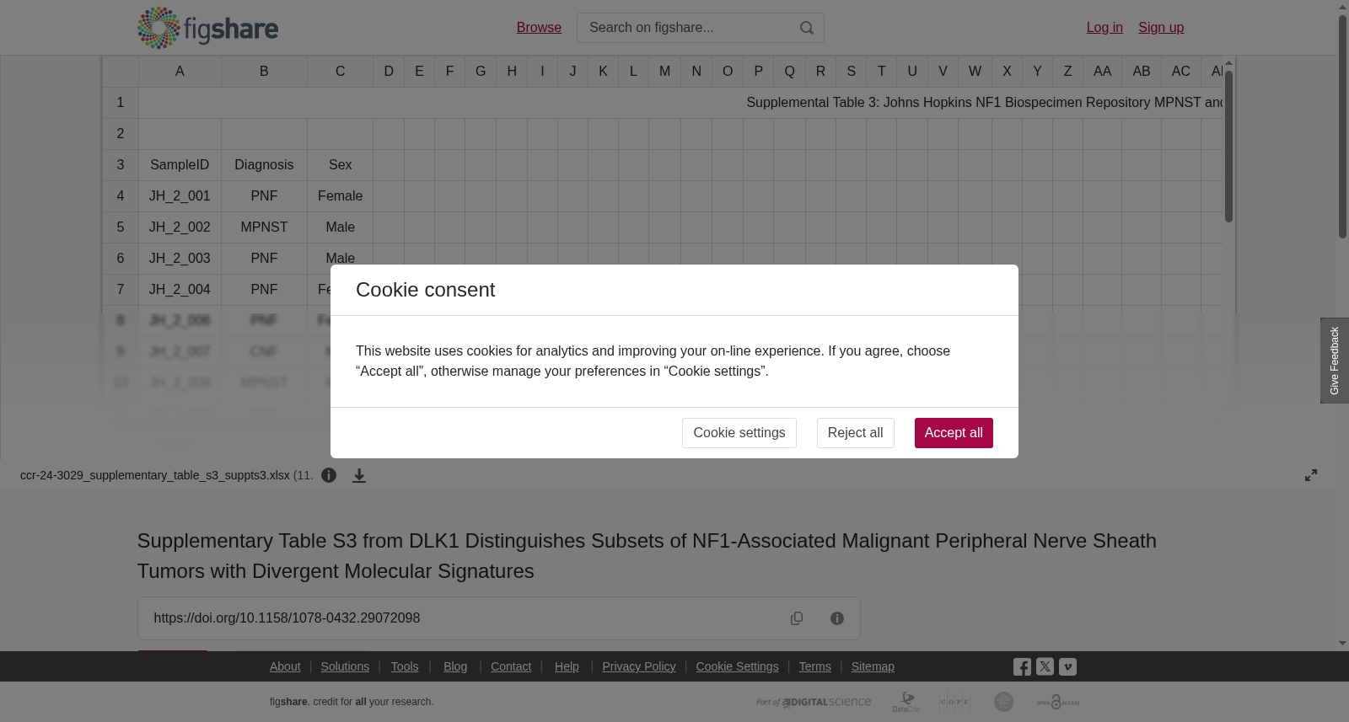Open Cookie Settings footer link
1349x722 pixels.
tap(737, 666)
